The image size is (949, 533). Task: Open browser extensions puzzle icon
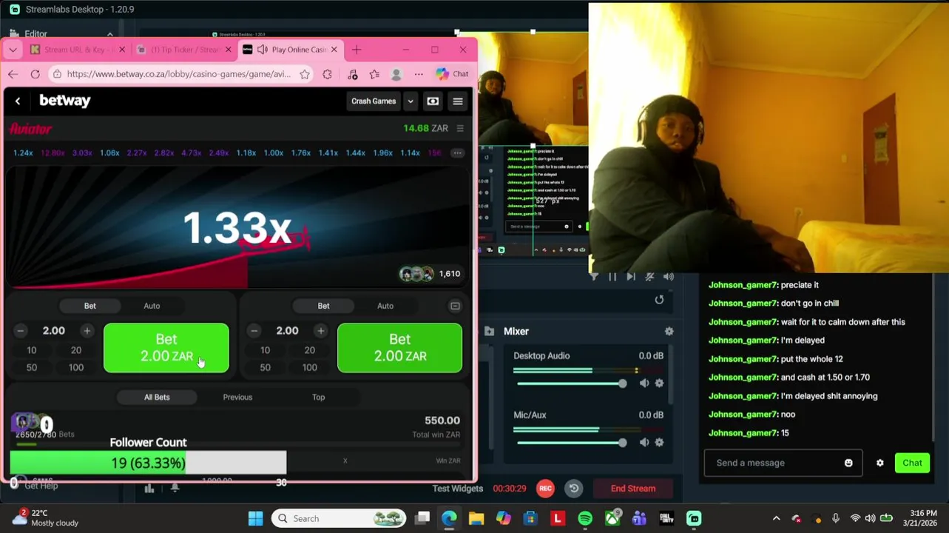328,74
